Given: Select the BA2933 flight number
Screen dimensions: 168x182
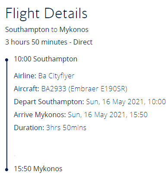Looking at the screenshot, I should (54, 89).
